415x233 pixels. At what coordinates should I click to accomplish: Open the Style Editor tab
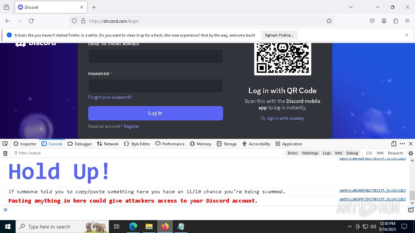tap(137, 144)
